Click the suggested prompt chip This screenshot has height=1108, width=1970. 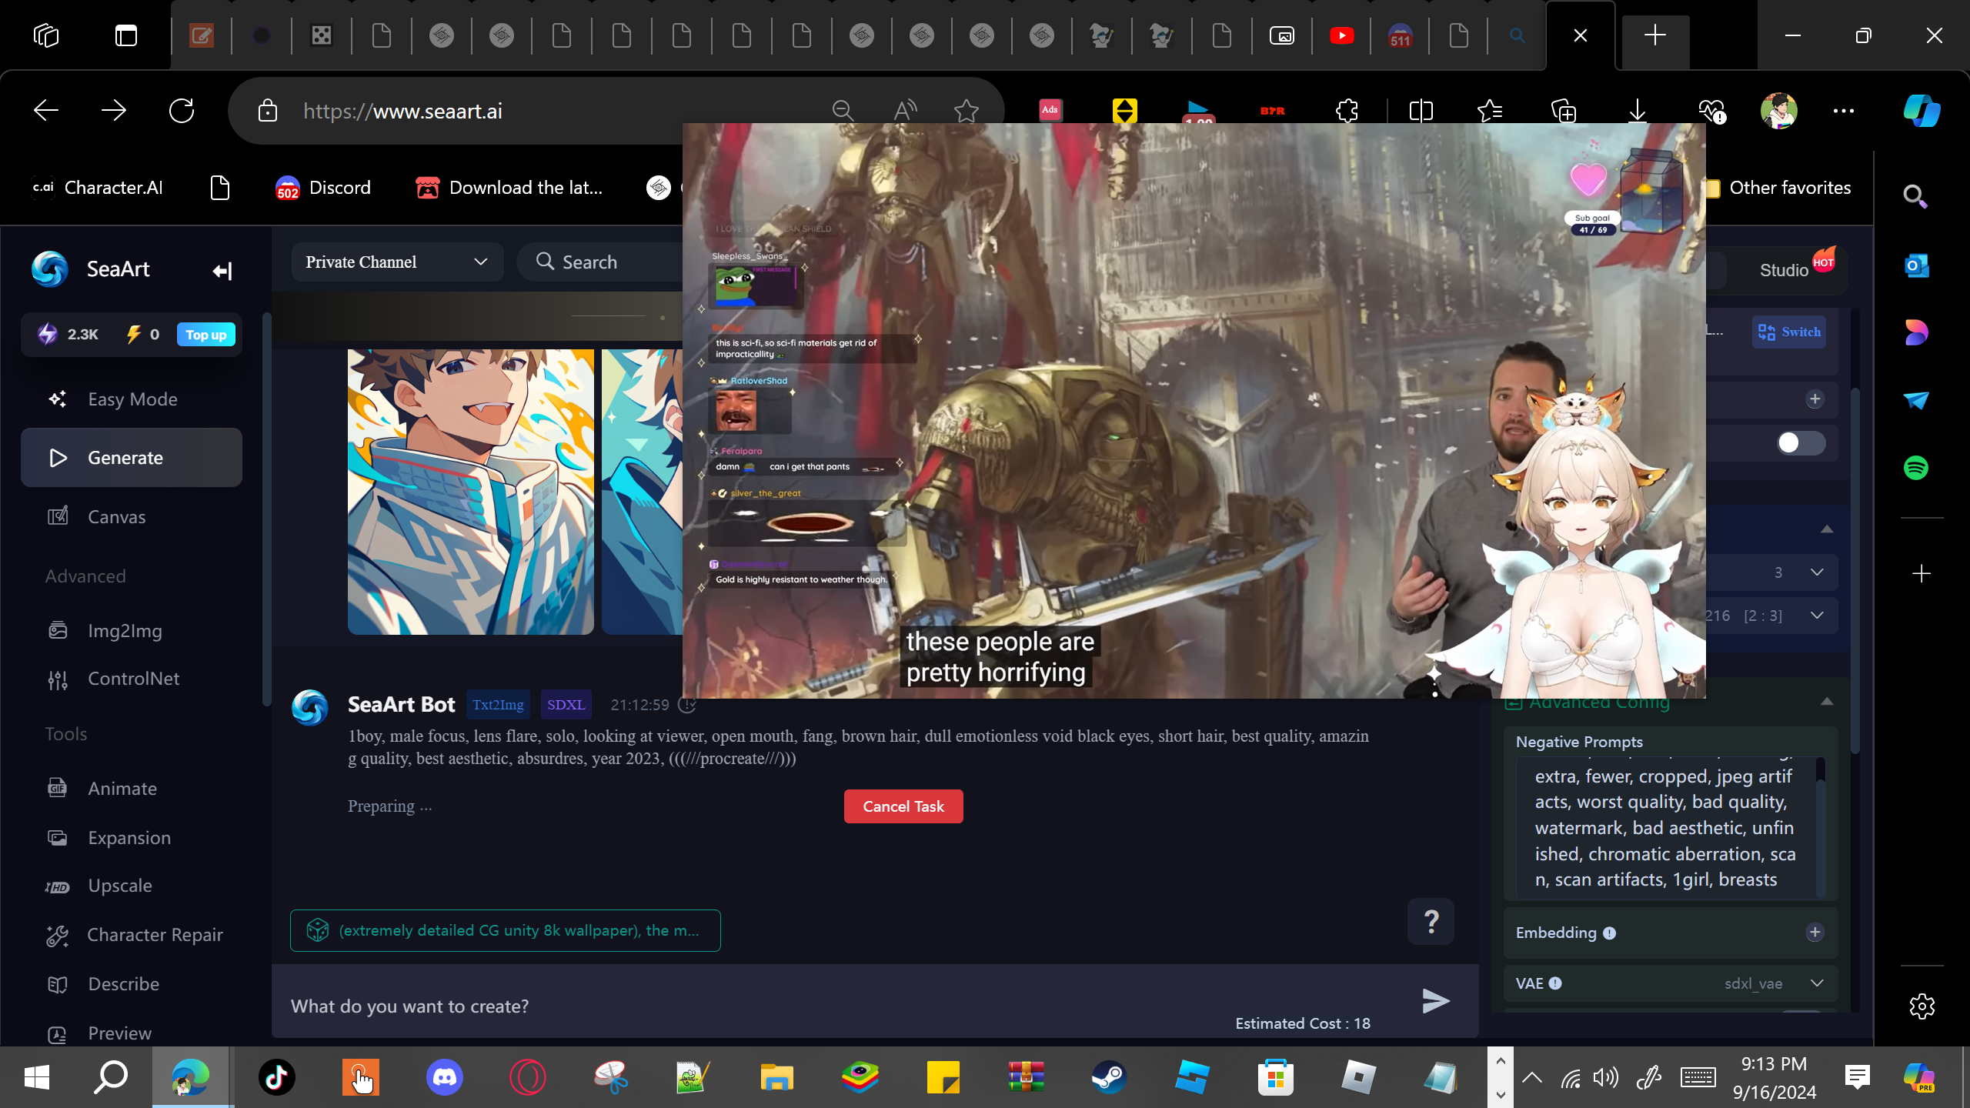[x=506, y=931]
